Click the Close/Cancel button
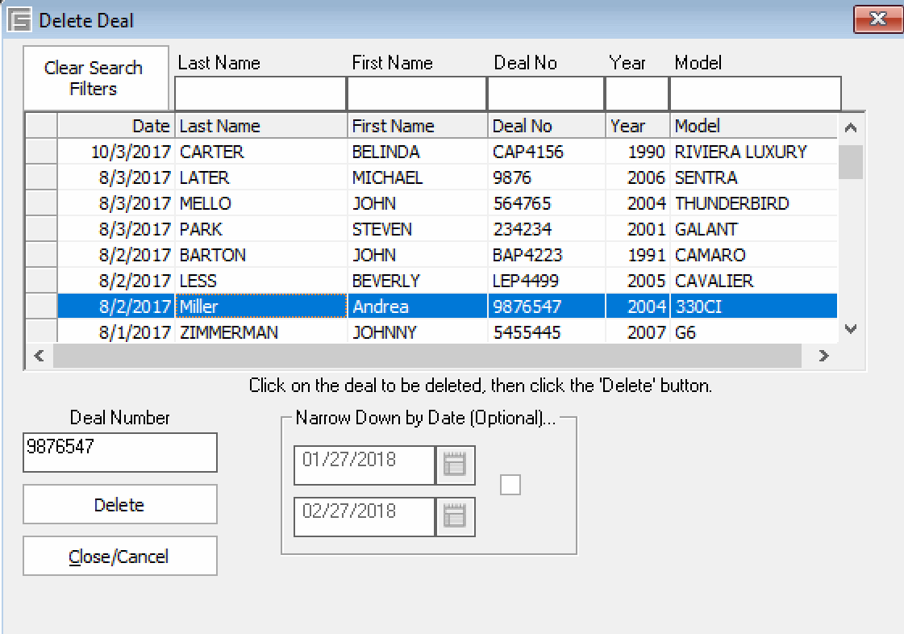This screenshot has width=904, height=634. point(119,555)
